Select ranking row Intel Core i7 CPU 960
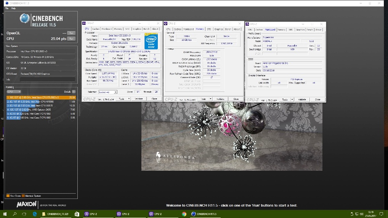This screenshot has width=388, height=218. coord(41,114)
